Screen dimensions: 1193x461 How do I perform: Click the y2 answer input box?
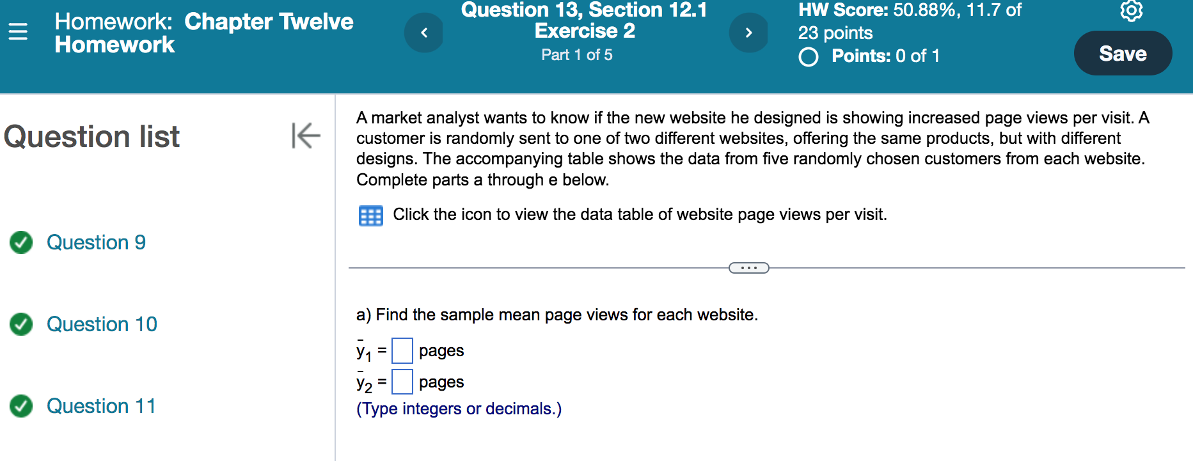pyautogui.click(x=402, y=382)
